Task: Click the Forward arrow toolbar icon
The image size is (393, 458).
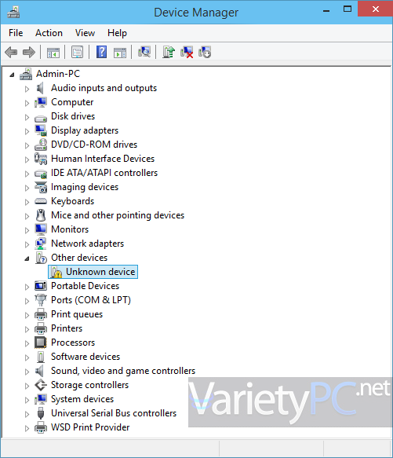Action: click(28, 53)
